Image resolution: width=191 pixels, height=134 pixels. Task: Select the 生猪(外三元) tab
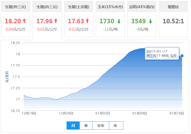(16, 7)
